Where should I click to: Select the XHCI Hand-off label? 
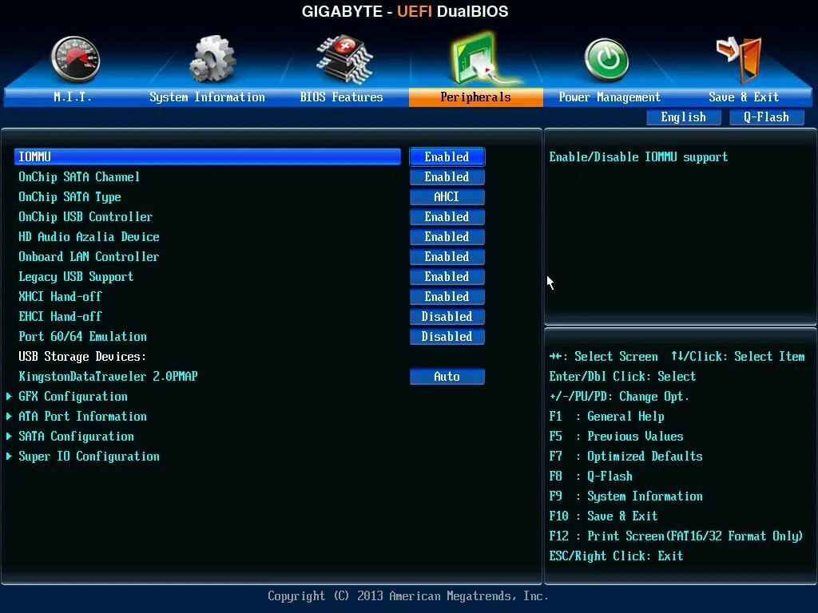[61, 297]
